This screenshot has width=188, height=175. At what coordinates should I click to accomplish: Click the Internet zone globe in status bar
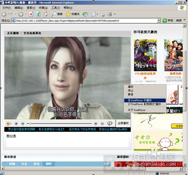[157, 173]
